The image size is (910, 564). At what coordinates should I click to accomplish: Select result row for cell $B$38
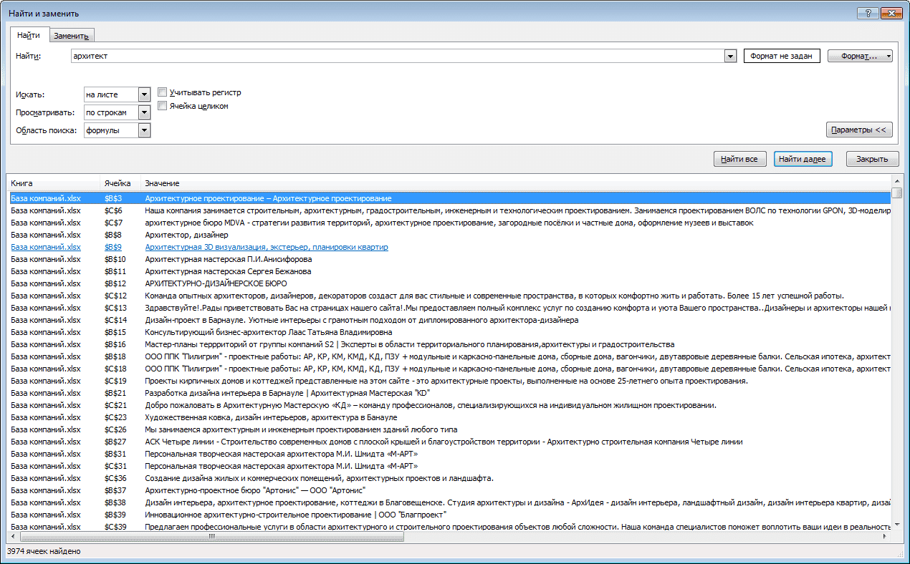[x=449, y=502]
